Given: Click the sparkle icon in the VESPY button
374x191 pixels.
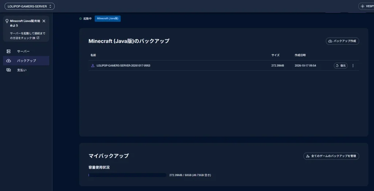Looking at the screenshot, I should (363, 7).
